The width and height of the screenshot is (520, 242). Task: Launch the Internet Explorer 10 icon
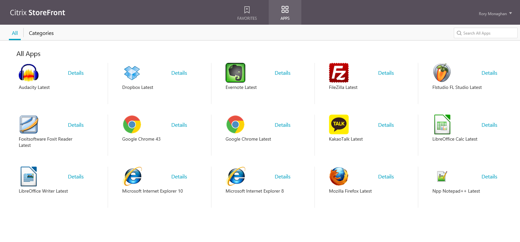click(133, 176)
